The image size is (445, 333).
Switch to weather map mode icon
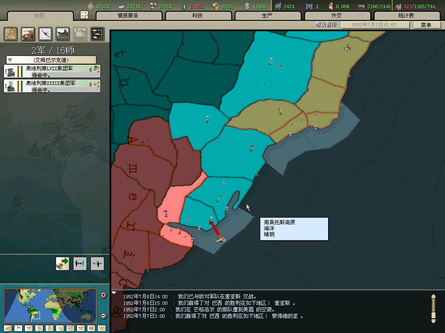coord(29,329)
